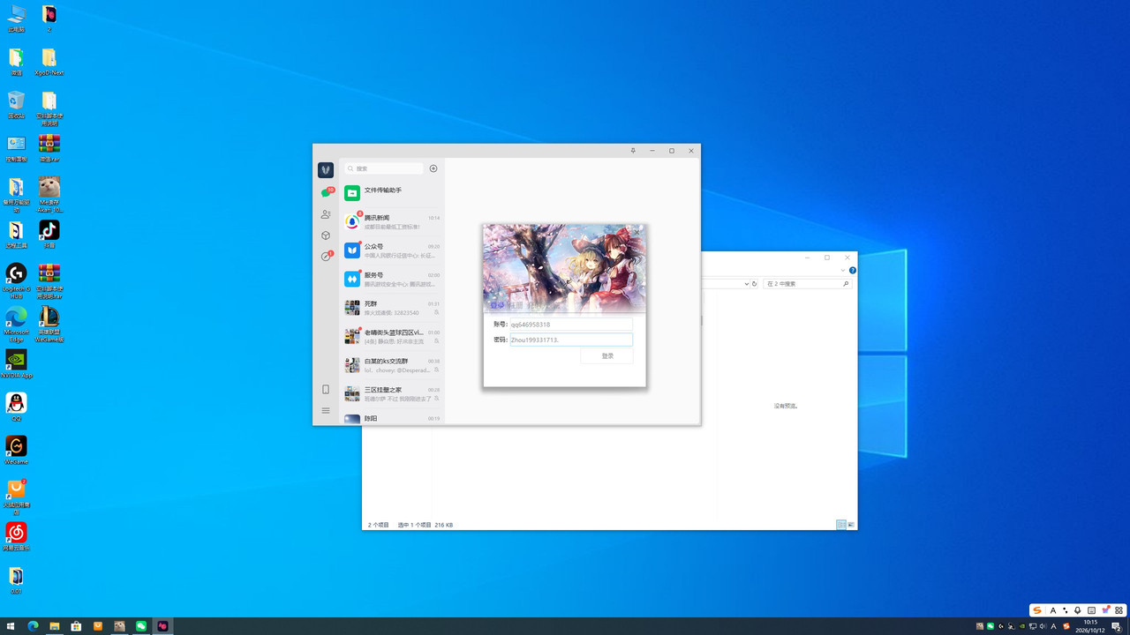The image size is (1130, 635).
Task: Click the 账号 account input field
Action: pos(570,325)
